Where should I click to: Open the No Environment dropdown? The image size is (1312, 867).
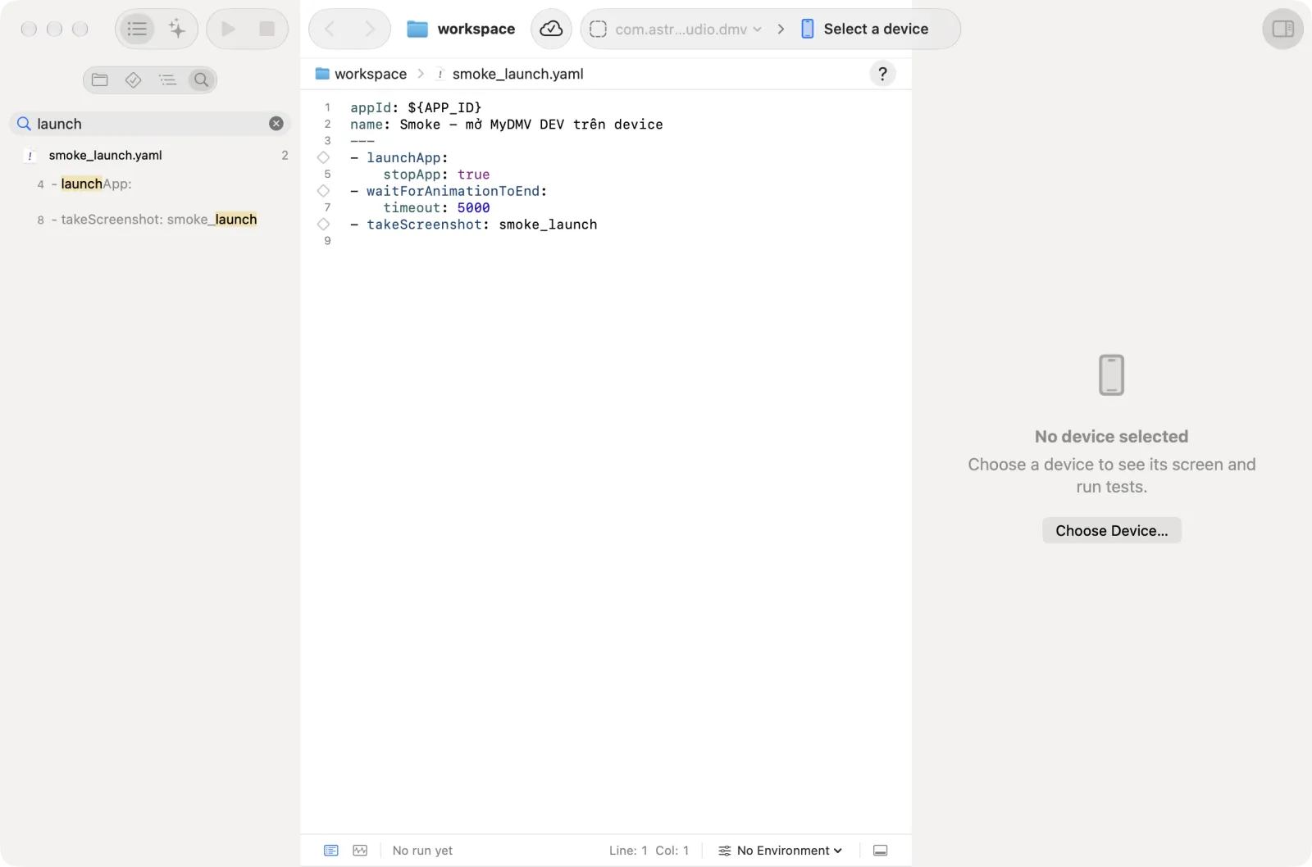pos(780,851)
